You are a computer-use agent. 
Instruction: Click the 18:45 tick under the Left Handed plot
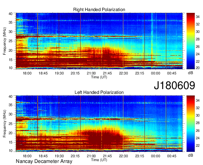click(43, 156)
